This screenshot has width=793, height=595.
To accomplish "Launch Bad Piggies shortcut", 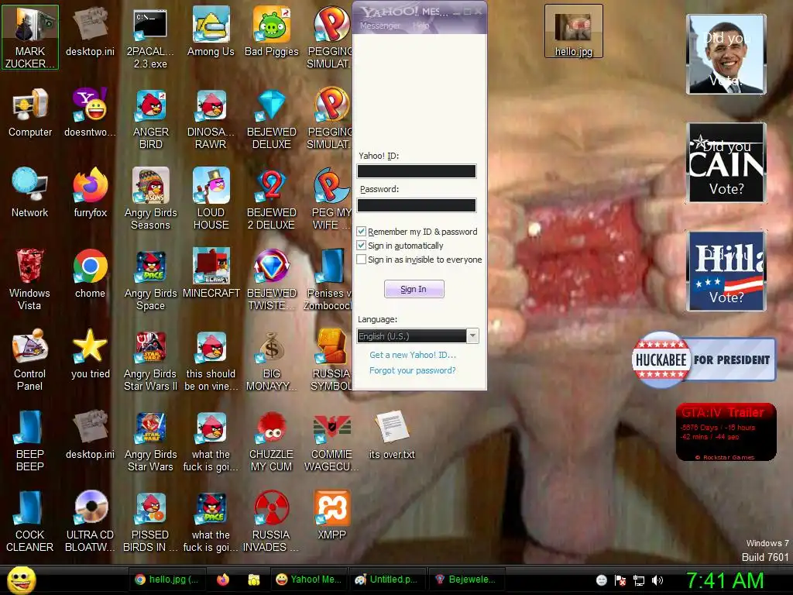I will click(x=272, y=32).
